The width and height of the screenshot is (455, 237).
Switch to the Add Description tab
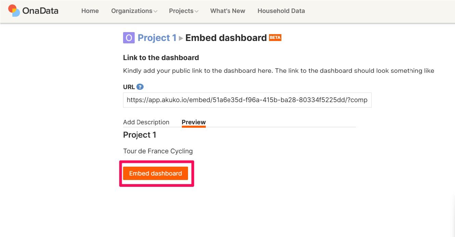(146, 122)
